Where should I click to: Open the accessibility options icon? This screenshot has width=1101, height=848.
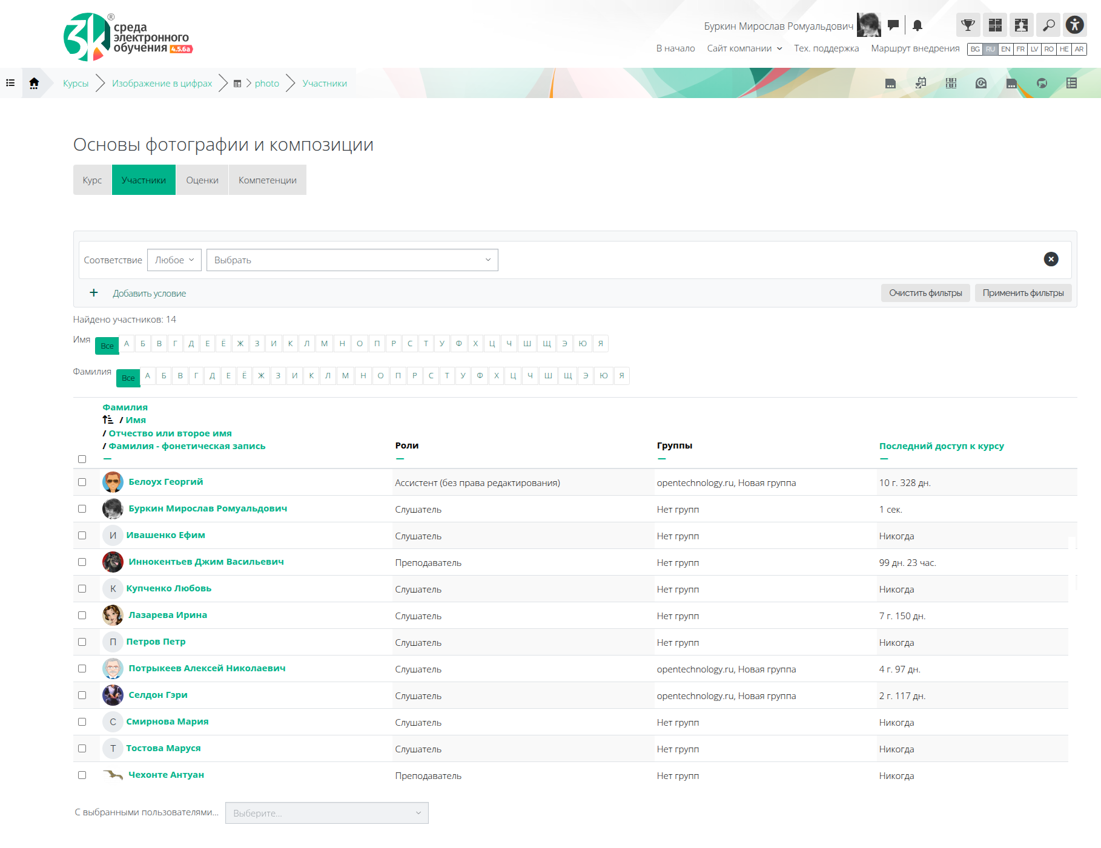tap(1075, 25)
